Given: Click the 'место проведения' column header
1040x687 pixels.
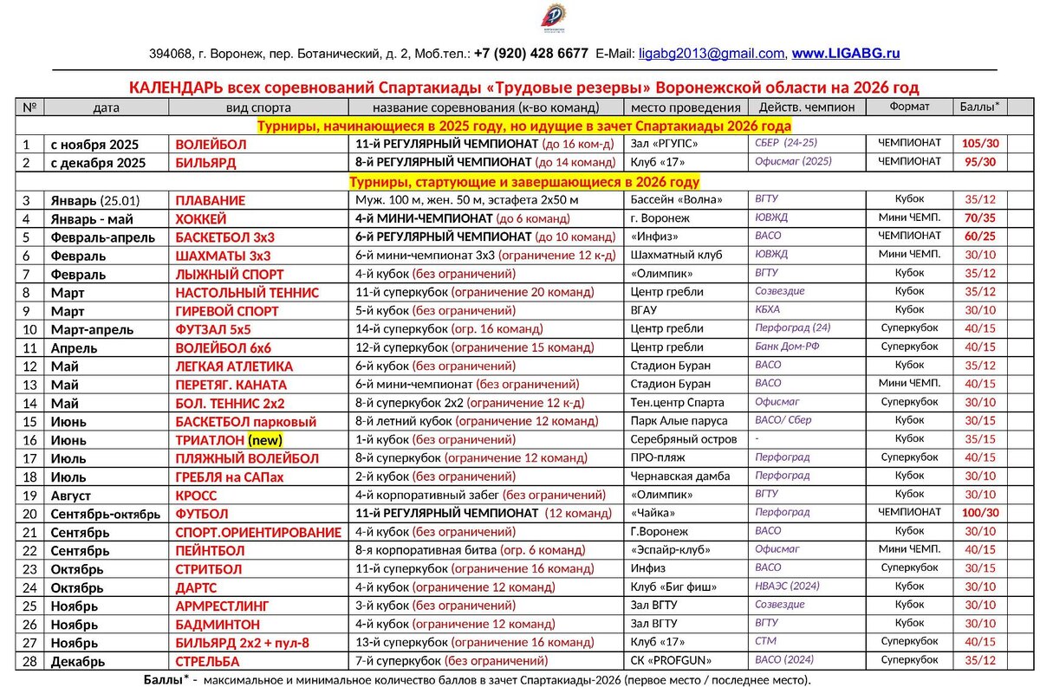Looking at the screenshot, I should (686, 107).
